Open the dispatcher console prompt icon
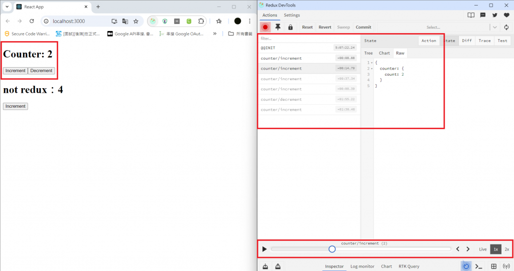 pyautogui.click(x=479, y=266)
